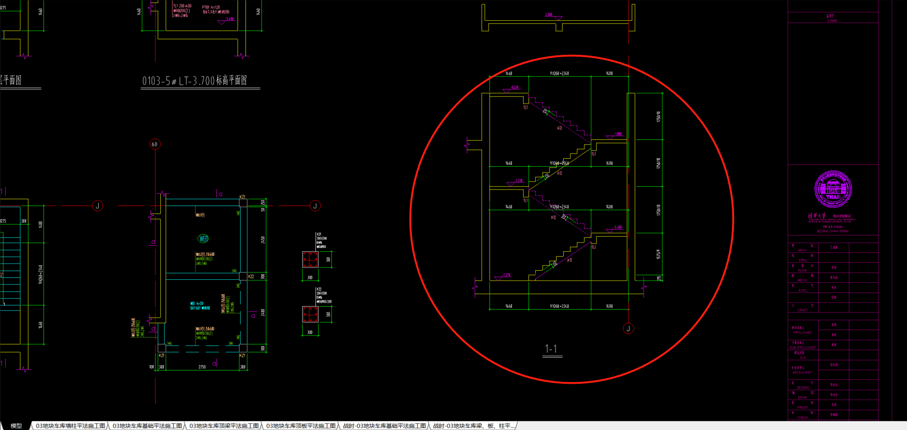The height and width of the screenshot is (430, 907).
Task: Select the ARCH. row label
Action: [802, 250]
